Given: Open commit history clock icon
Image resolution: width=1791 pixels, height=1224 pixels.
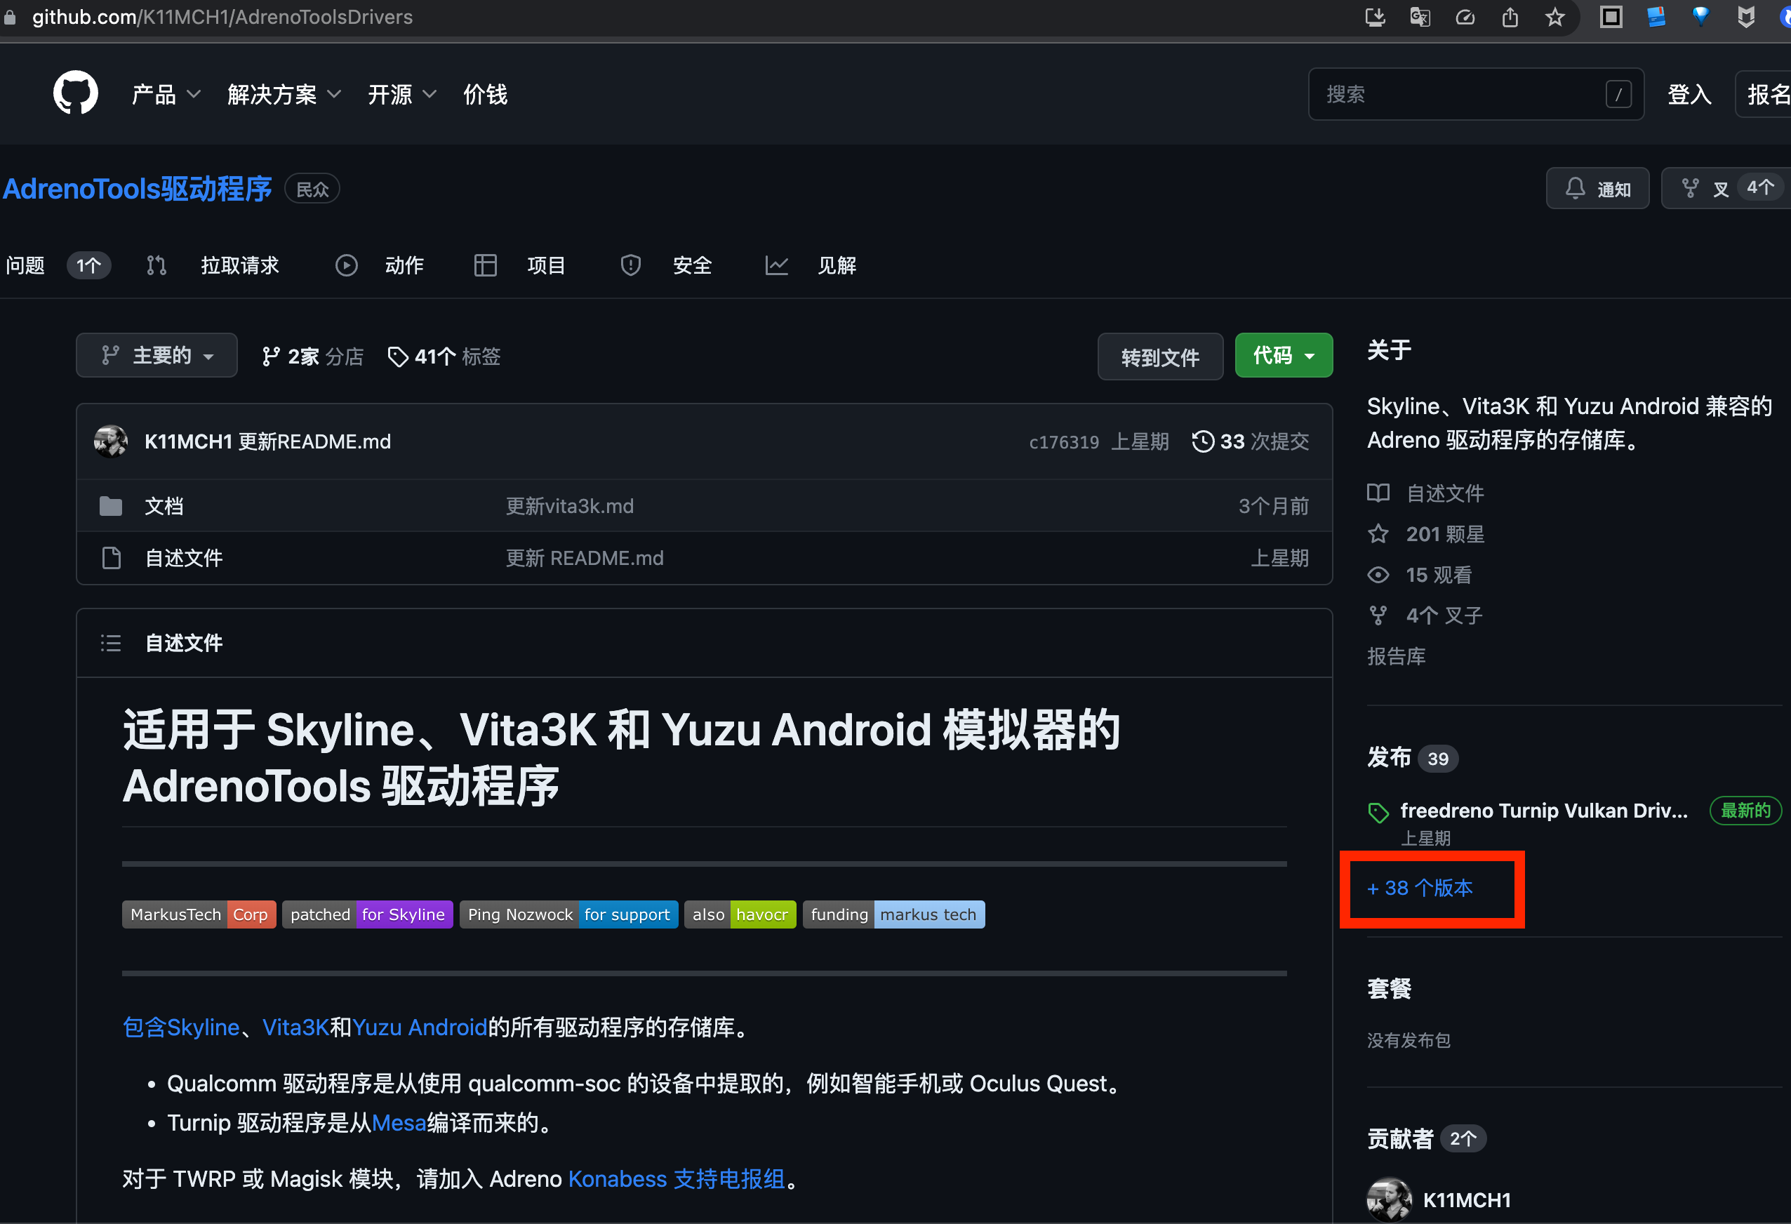Looking at the screenshot, I should [x=1202, y=441].
